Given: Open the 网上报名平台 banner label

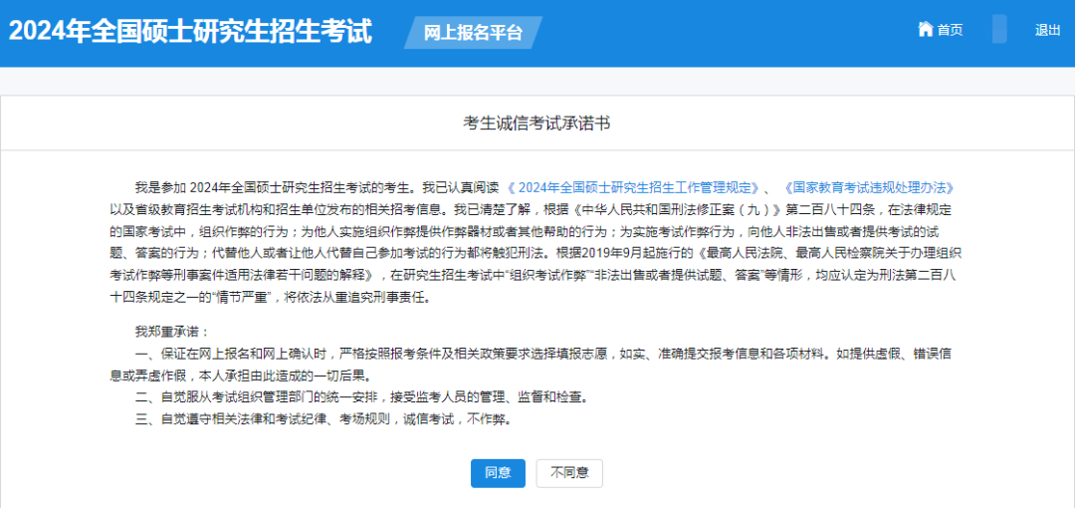Looking at the screenshot, I should tap(473, 32).
